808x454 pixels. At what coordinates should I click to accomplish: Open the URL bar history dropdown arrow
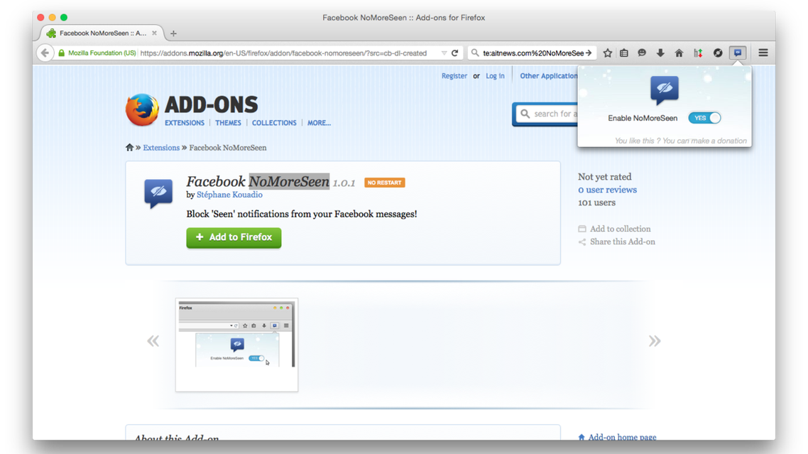coord(444,53)
